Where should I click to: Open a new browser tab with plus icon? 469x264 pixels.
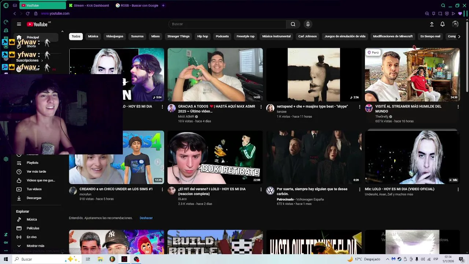pos(163,5)
